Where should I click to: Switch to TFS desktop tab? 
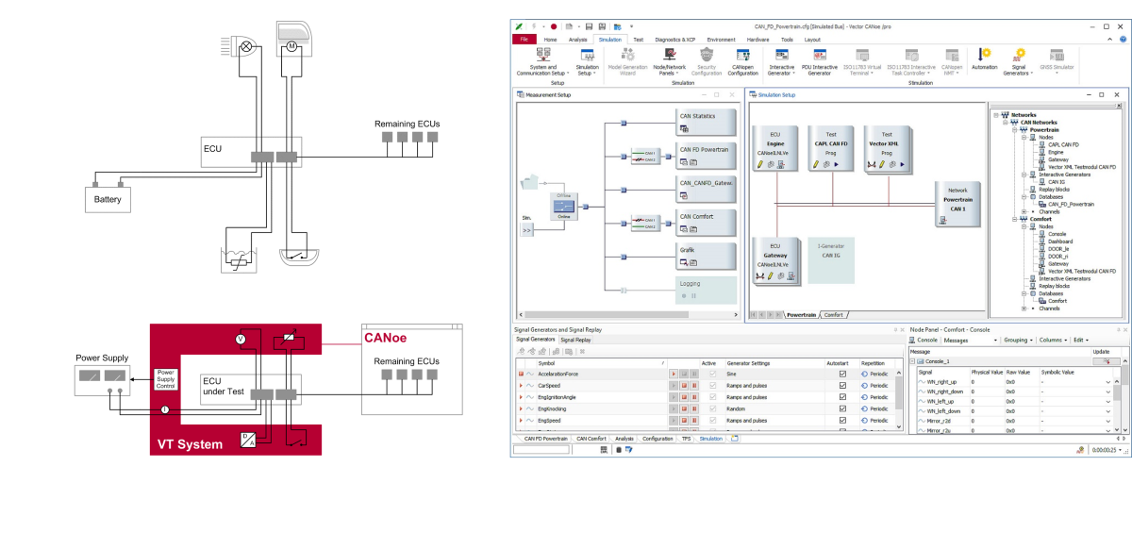[x=686, y=439]
